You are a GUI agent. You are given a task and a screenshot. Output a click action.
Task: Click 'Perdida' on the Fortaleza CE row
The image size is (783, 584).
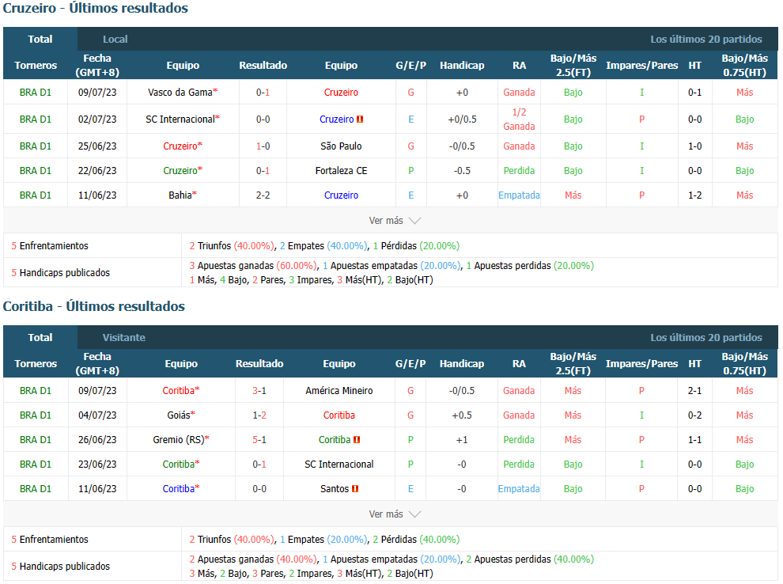tap(519, 170)
